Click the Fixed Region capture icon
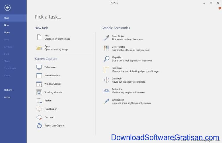222x143 pixels. (39, 109)
